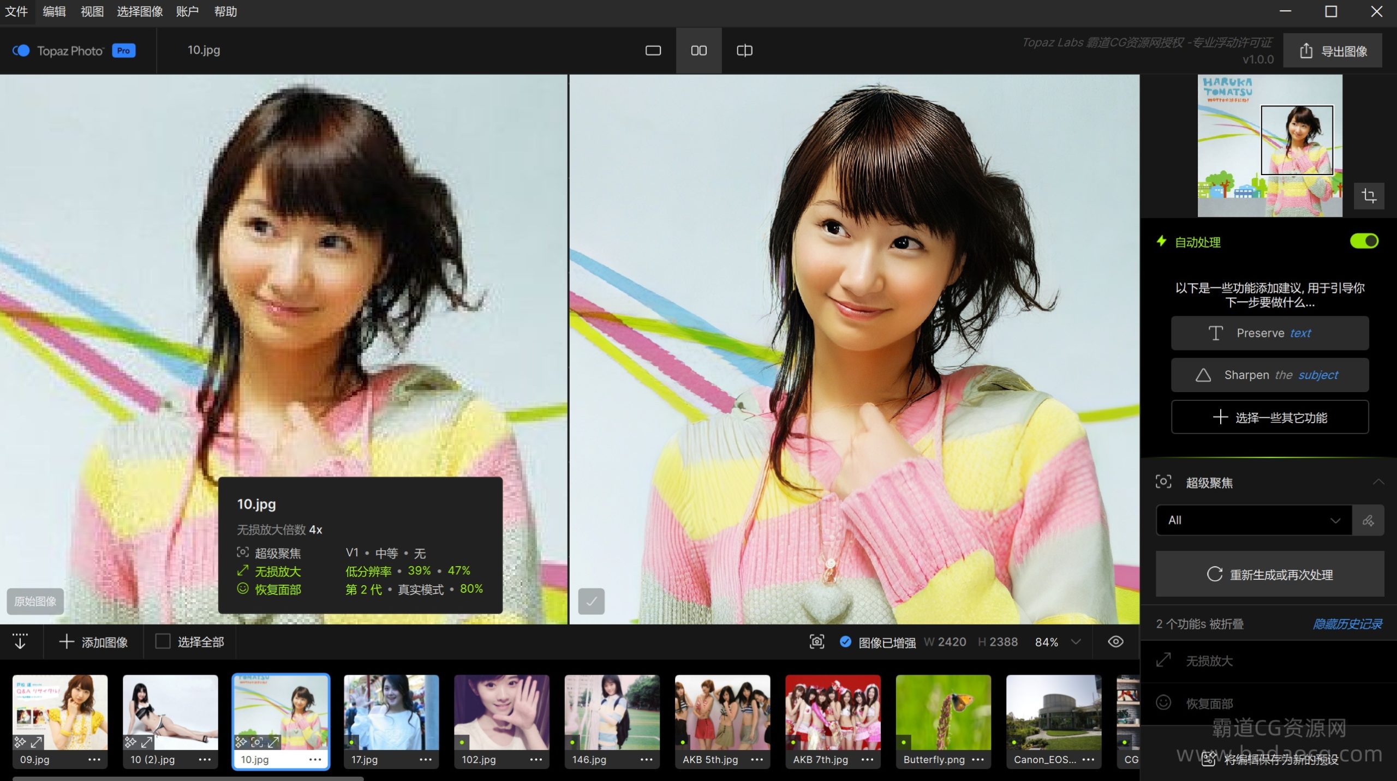This screenshot has height=781, width=1397.
Task: Click the crop tool icon
Action: (x=1369, y=195)
